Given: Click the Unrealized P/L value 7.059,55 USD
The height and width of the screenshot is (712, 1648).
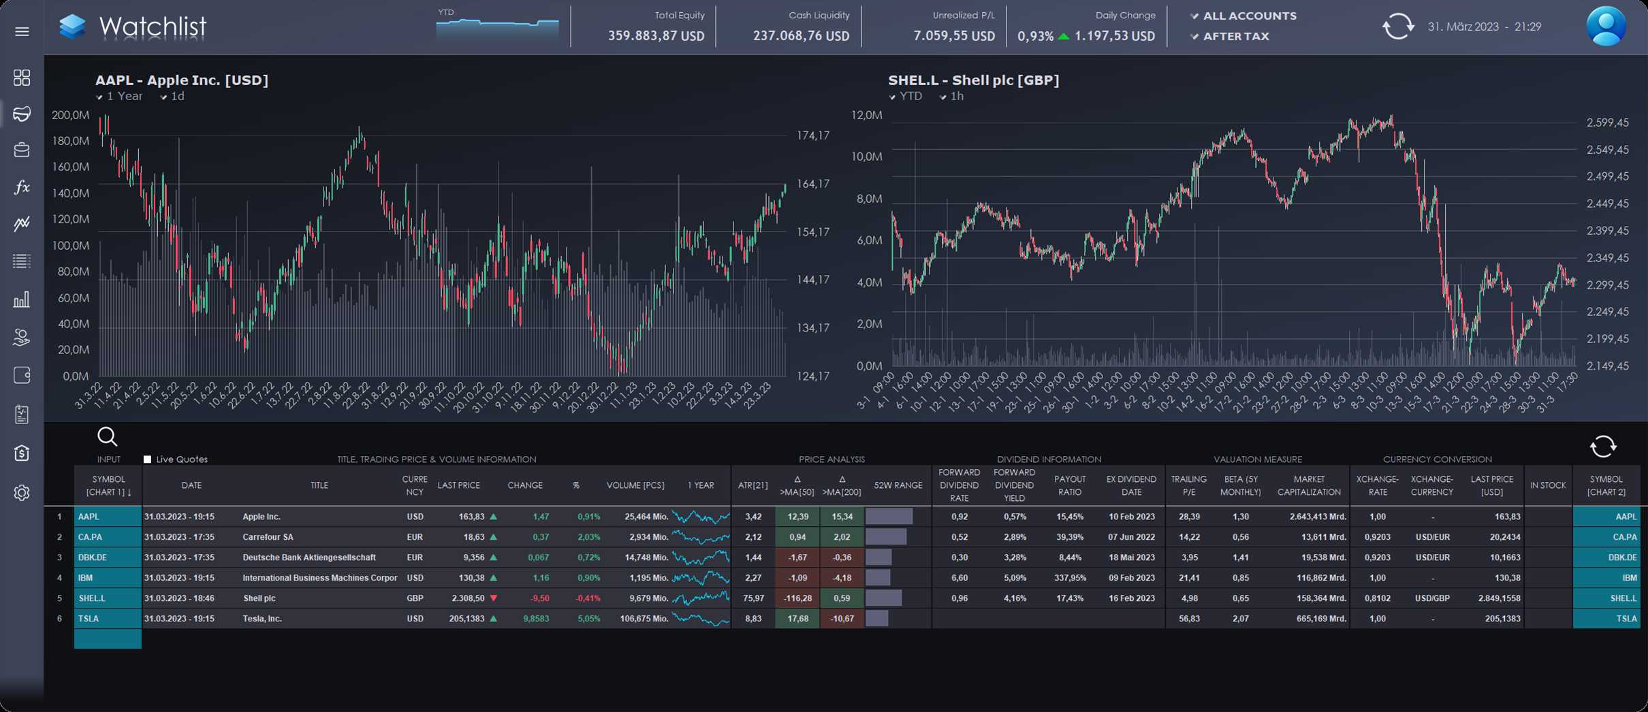Looking at the screenshot, I should click(x=954, y=36).
